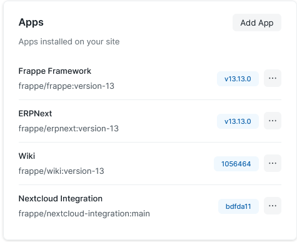Click the 1056464 commit badge for Wiki
Screen dimensions: 297x242
(x=236, y=164)
